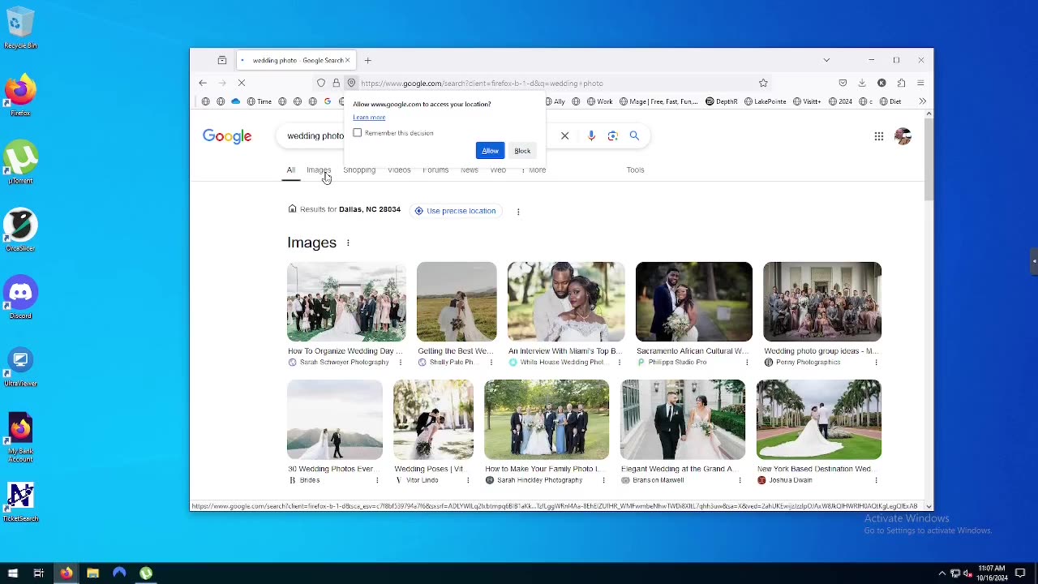Image resolution: width=1038 pixels, height=584 pixels.
Task: Open the Firefox extensions puzzle icon
Action: 901,83
